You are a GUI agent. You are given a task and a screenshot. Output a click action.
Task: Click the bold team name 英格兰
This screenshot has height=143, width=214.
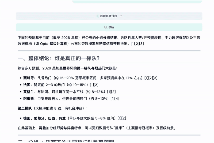pyautogui.click(x=29, y=92)
